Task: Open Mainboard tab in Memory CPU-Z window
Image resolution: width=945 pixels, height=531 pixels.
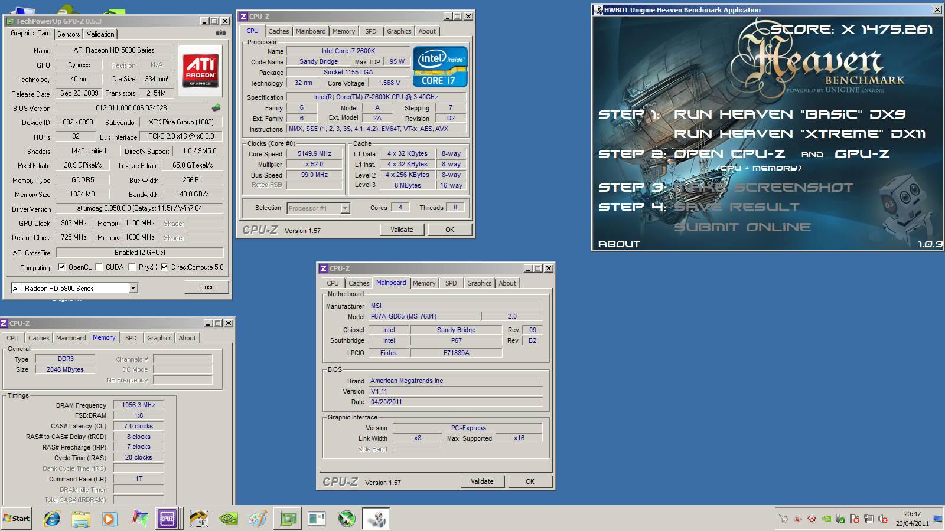Action: (x=71, y=338)
